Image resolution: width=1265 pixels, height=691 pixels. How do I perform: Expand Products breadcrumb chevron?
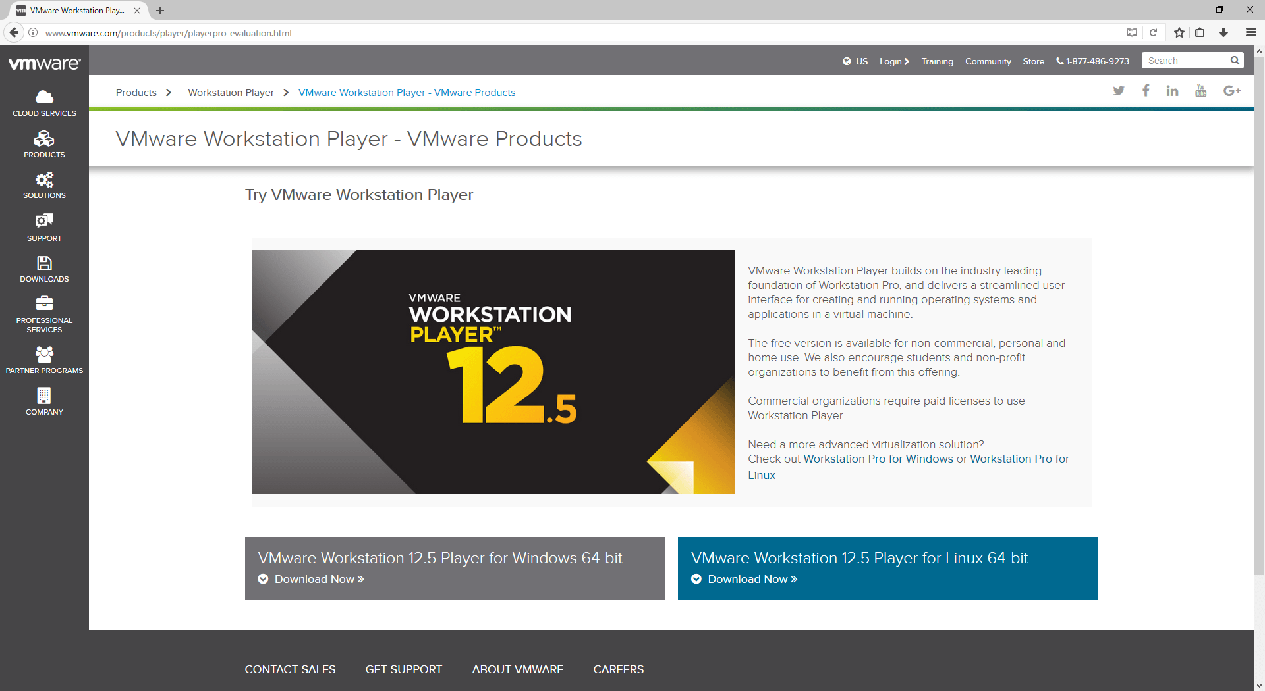point(169,93)
